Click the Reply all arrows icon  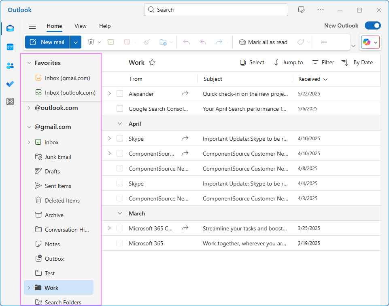click(203, 42)
